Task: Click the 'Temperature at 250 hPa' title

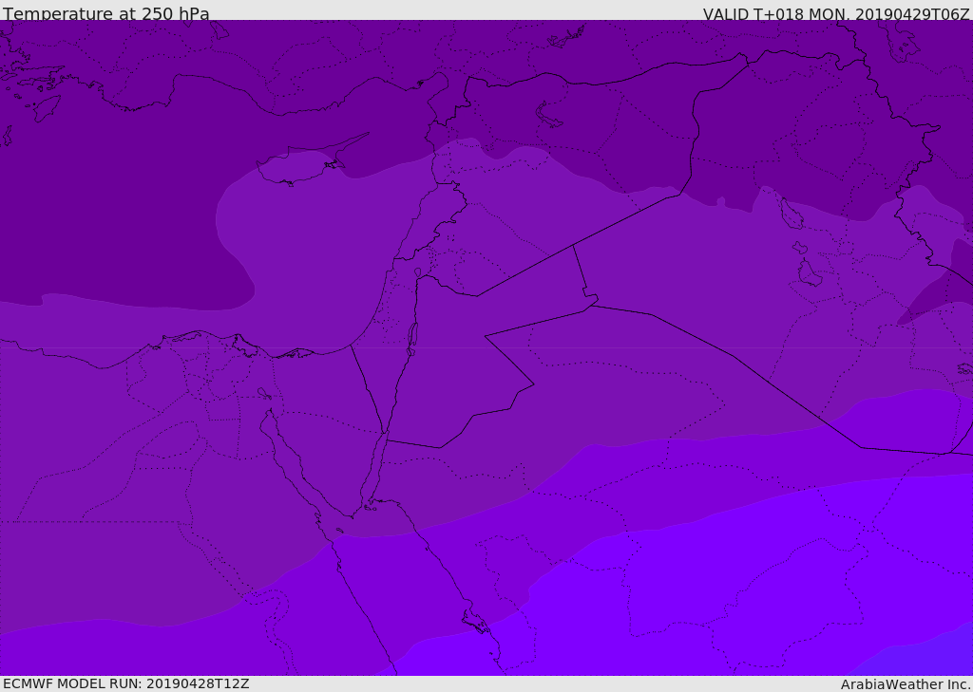Action: (106, 13)
